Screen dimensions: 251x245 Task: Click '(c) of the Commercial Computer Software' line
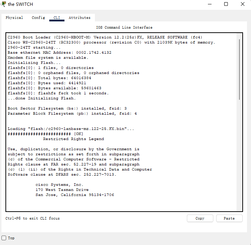pos(74,159)
